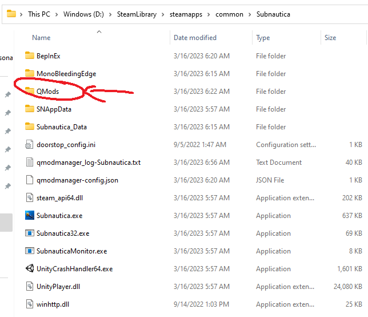Go to steamapps breadcrumb

pos(186,14)
